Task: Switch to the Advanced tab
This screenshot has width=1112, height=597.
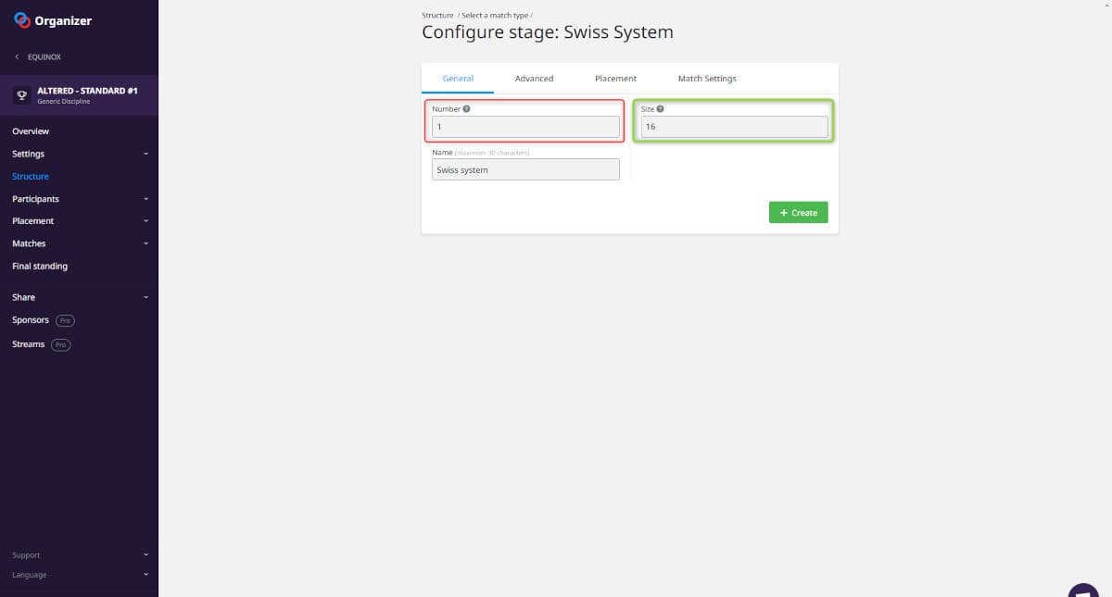Action: tap(534, 79)
